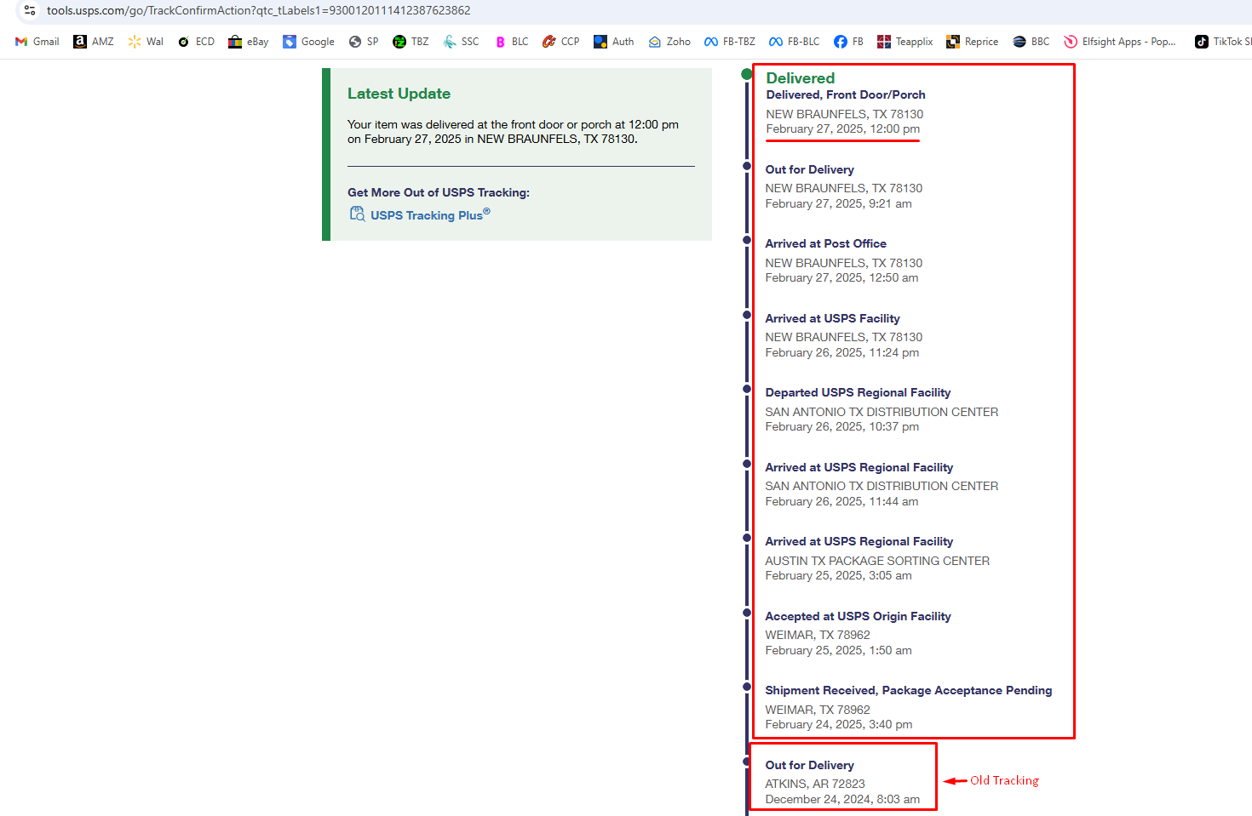Viewport: 1252px width, 816px height.
Task: Click the USPS Tracking Plus magnifier icon
Action: tap(357, 214)
